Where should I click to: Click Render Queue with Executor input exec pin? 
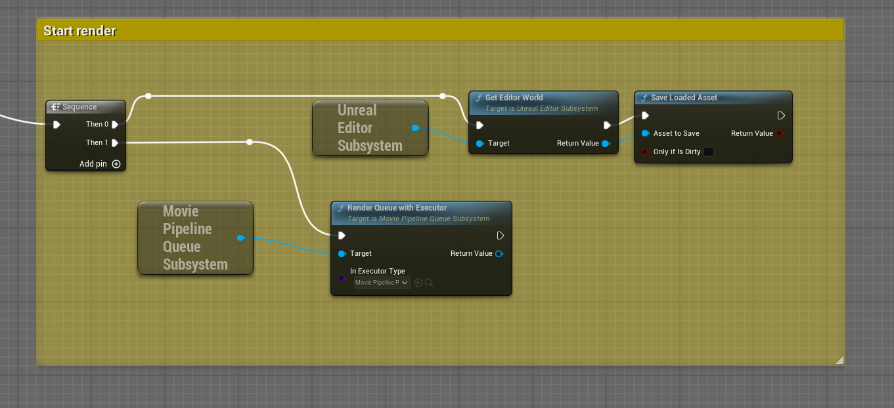(342, 235)
